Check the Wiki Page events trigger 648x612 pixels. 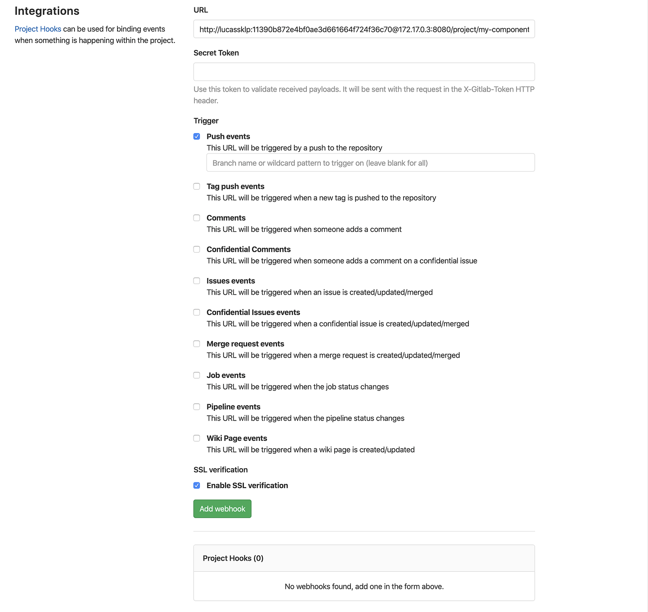(197, 438)
